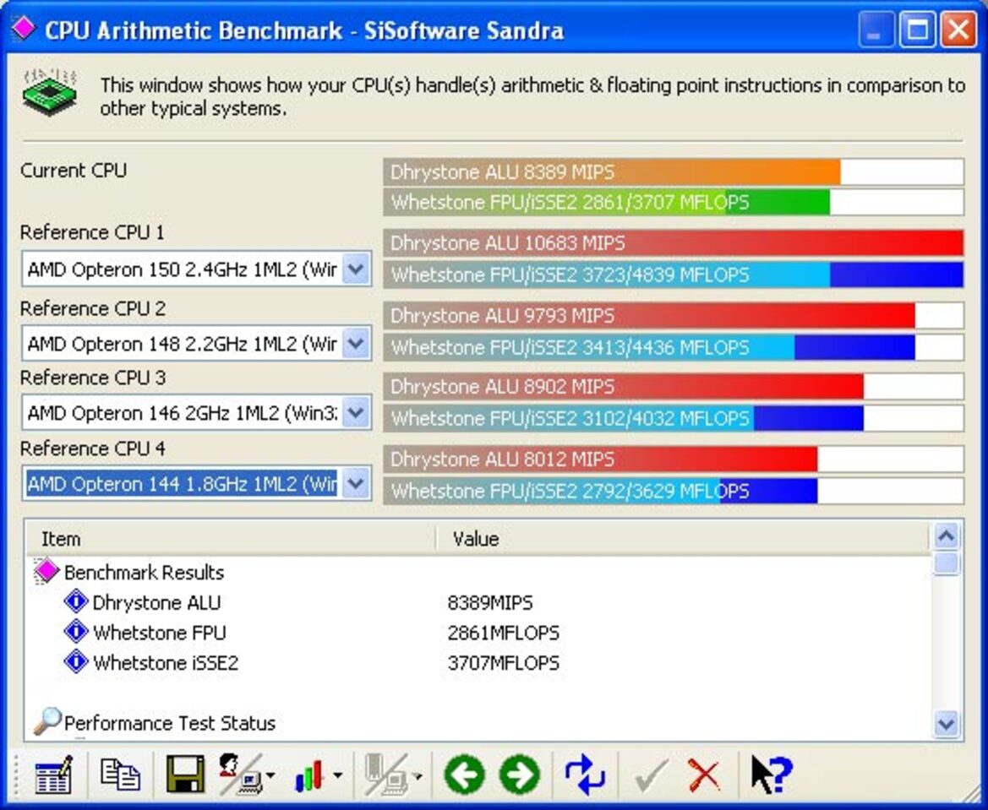This screenshot has height=810, width=988.
Task: Click the info icon beside Whetstone iSSE2
Action: click(x=76, y=662)
